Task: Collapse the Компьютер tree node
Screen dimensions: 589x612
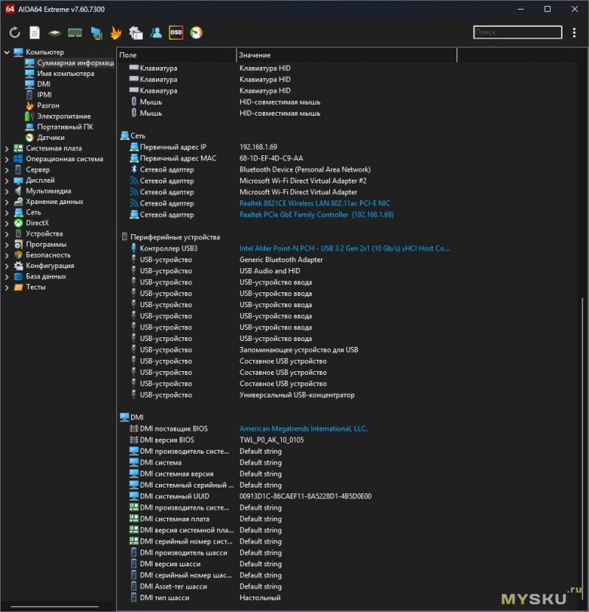Action: [7, 52]
